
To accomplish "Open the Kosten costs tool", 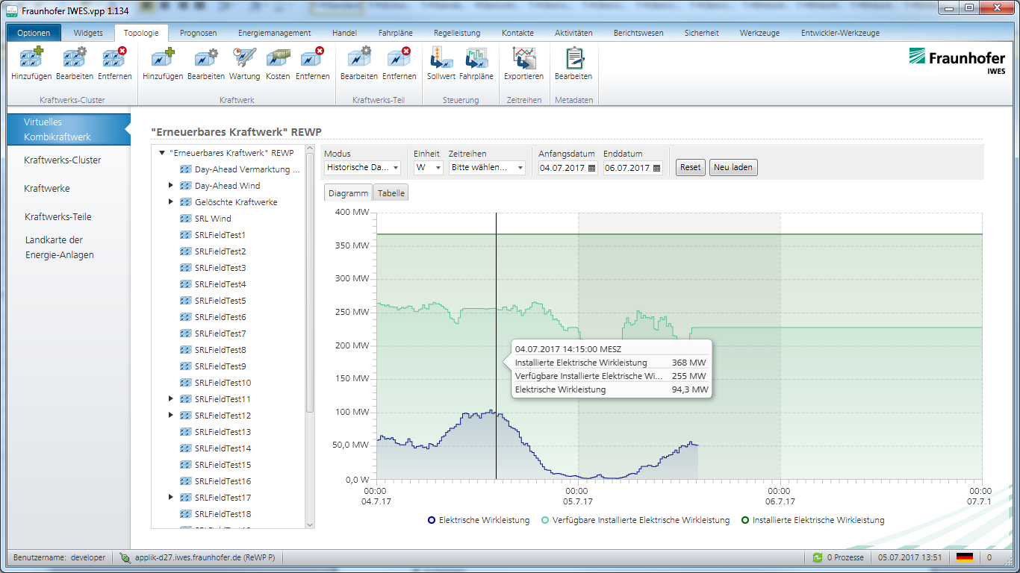I will coord(278,58).
